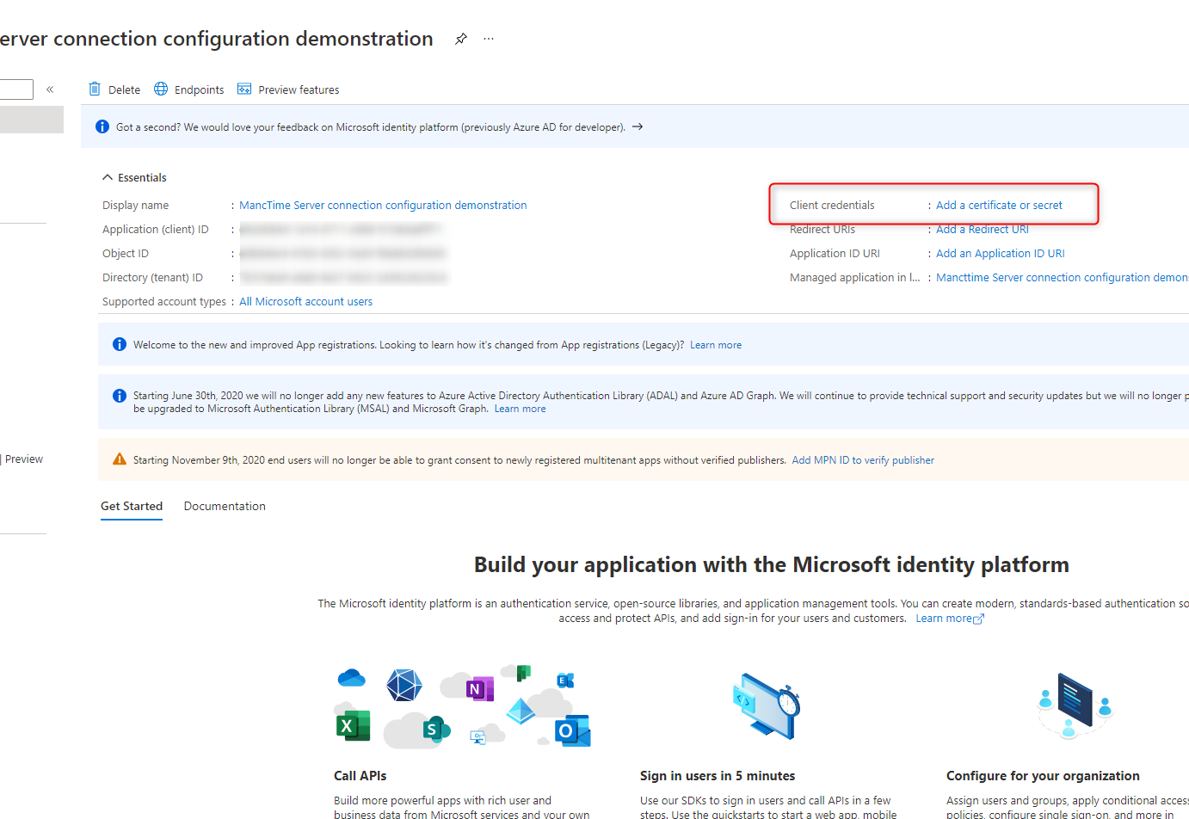Click the Delete trash icon
The width and height of the screenshot is (1189, 819).
[95, 89]
